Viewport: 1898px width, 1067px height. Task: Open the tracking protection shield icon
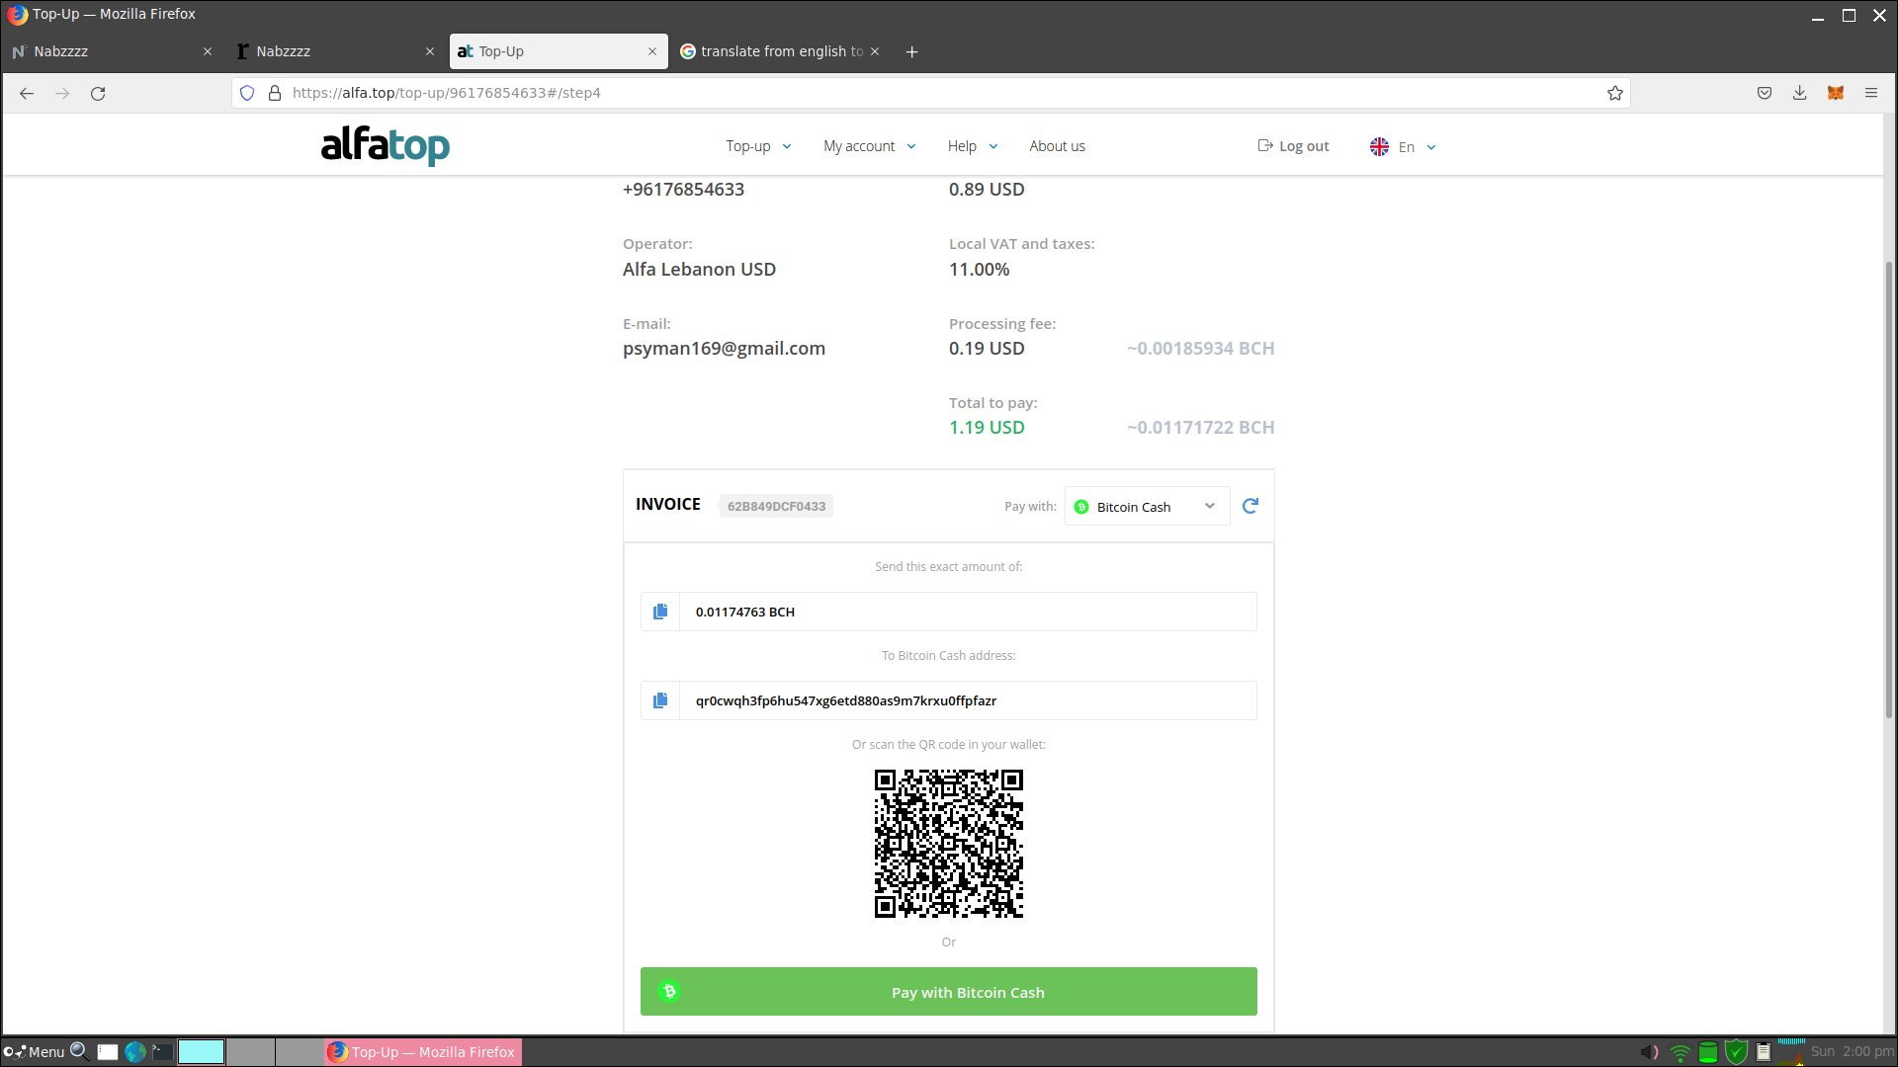[247, 93]
